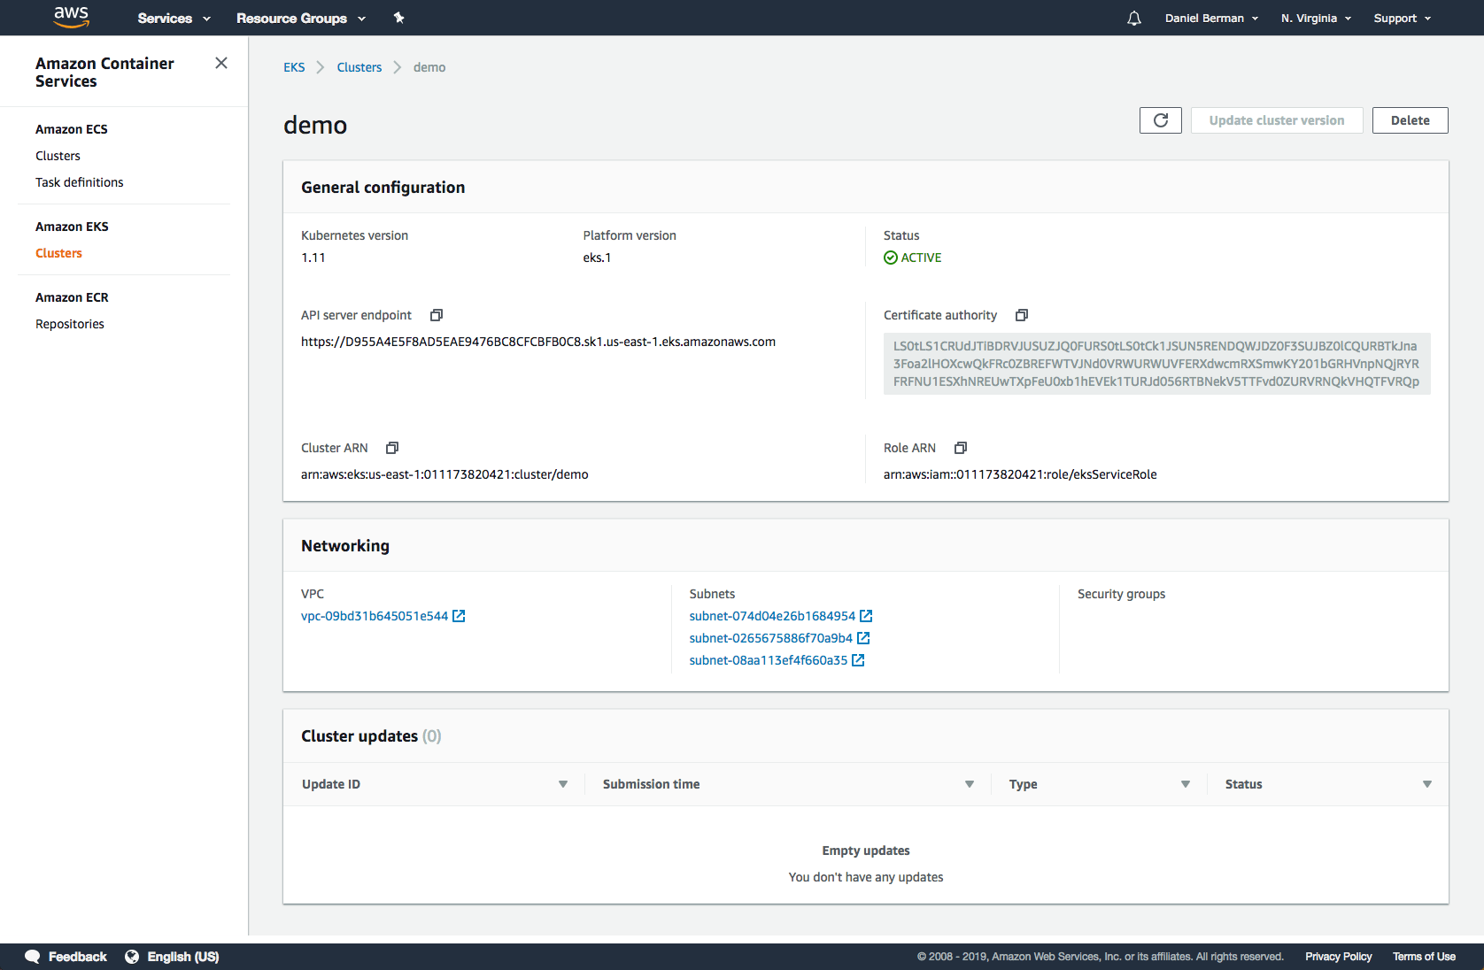Viewport: 1484px width, 970px height.
Task: Change language from English (US)
Action: click(173, 957)
